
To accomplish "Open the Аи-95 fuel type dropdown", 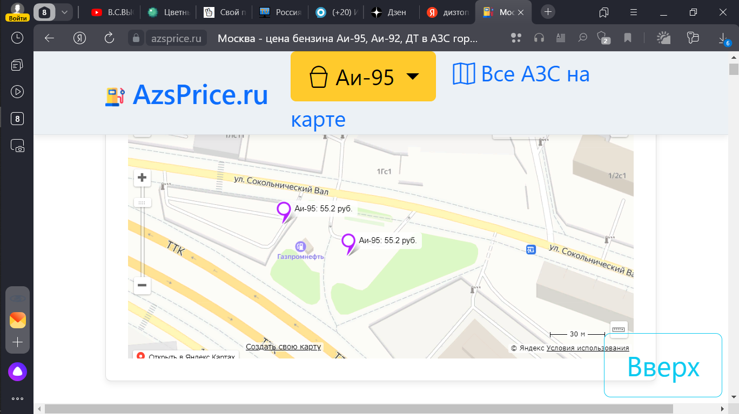I will point(363,77).
